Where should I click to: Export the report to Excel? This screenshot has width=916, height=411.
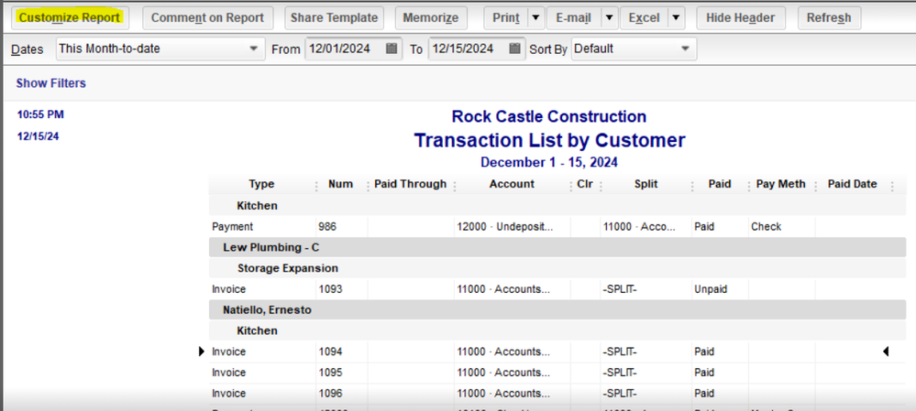(644, 17)
